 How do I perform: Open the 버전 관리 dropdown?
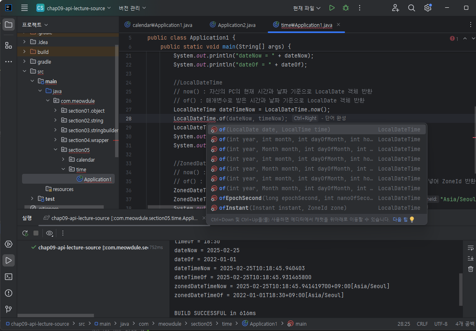pyautogui.click(x=132, y=8)
